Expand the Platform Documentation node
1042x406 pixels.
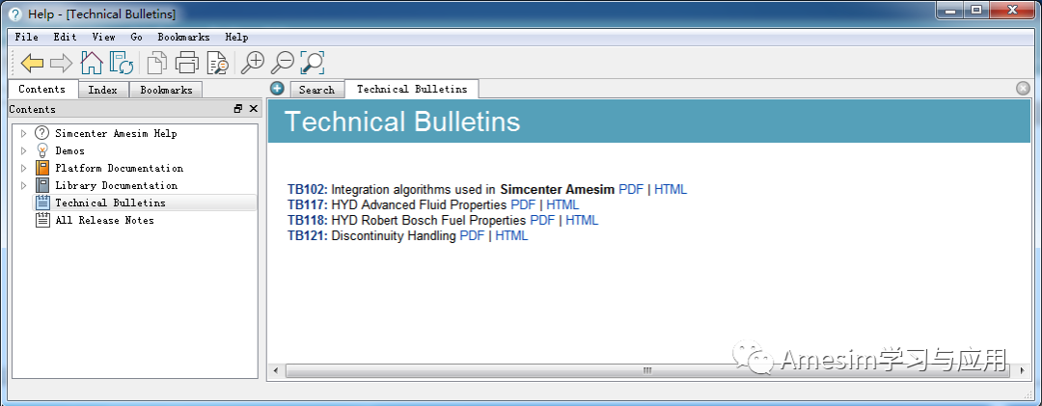pyautogui.click(x=24, y=168)
